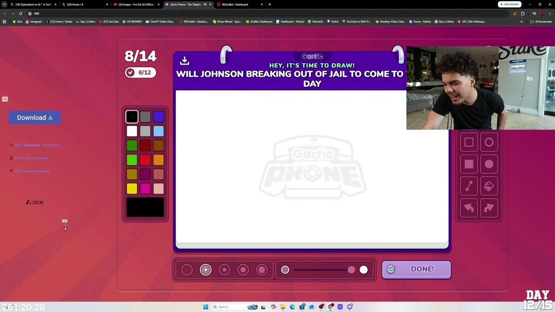Viewport: 555px width, 312px height.
Task: Open the DistroKid bookmark
Action: (x=315, y=22)
